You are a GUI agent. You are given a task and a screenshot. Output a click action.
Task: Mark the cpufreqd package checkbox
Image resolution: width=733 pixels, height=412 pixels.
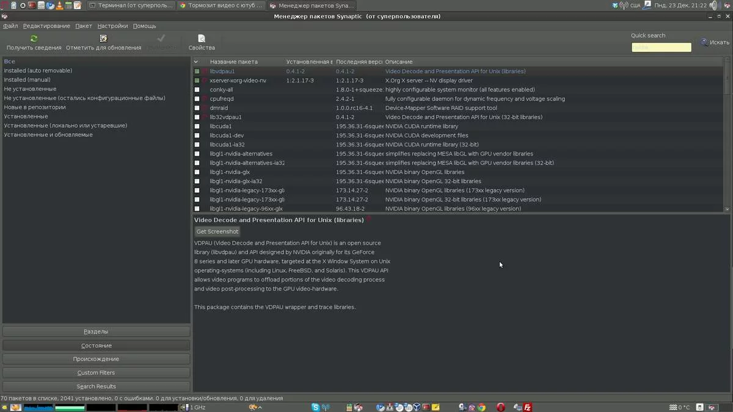click(197, 99)
